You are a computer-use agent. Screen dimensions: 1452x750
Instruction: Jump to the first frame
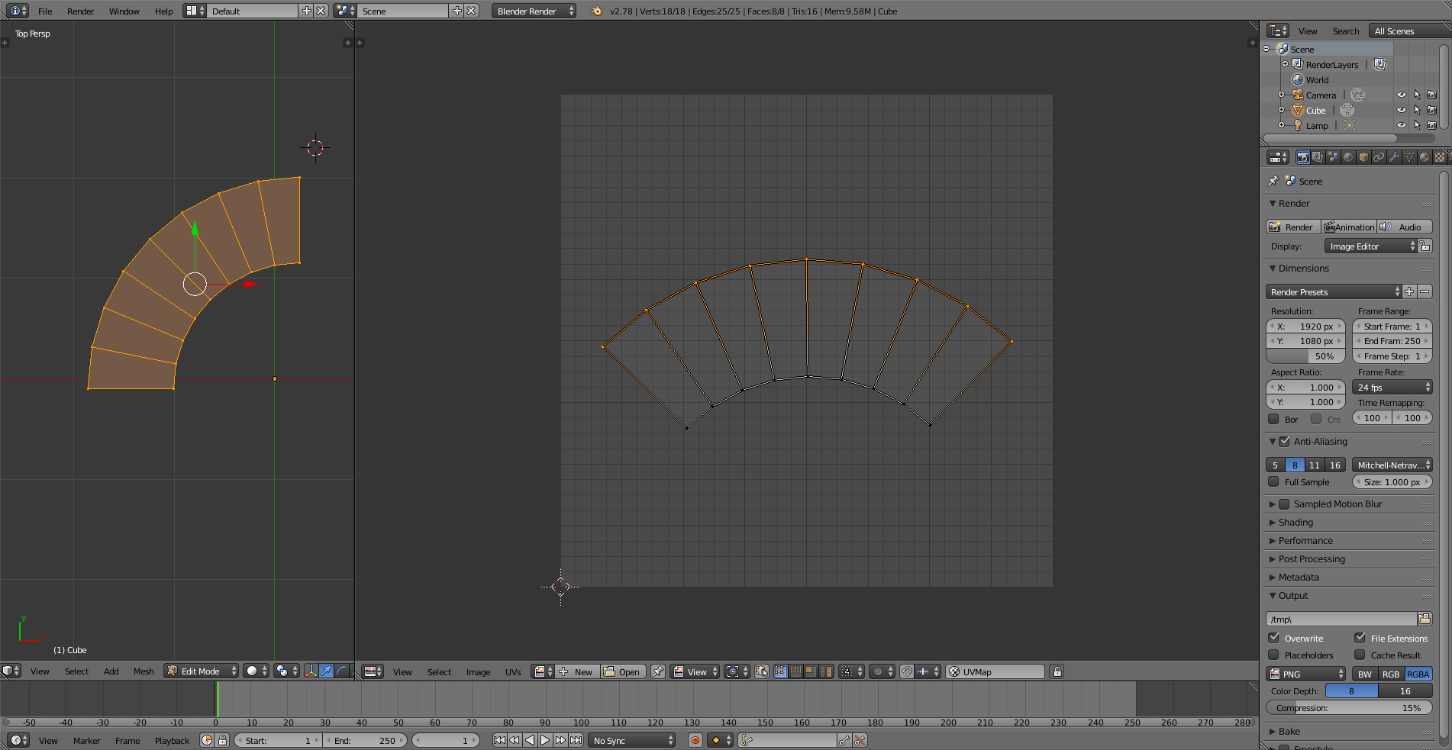(499, 740)
